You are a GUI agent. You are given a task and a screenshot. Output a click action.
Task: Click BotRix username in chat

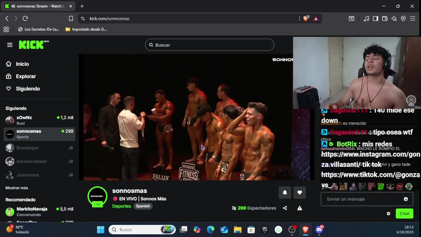pyautogui.click(x=347, y=144)
